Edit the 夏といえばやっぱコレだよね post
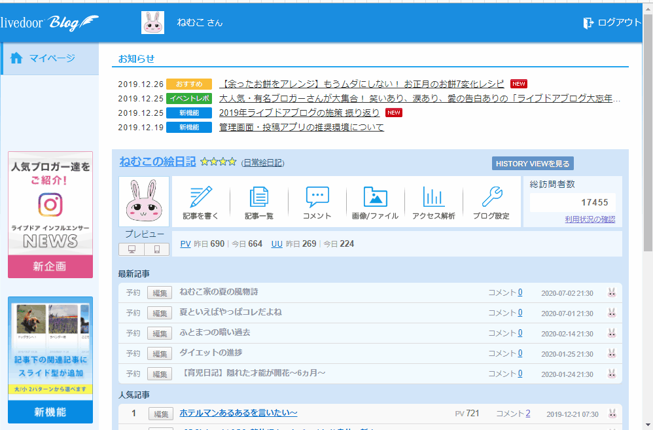Image resolution: width=653 pixels, height=430 pixels. [x=160, y=313]
